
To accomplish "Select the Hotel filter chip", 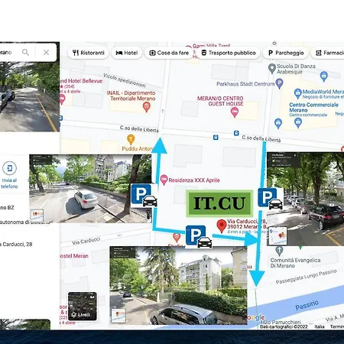I will click(127, 53).
